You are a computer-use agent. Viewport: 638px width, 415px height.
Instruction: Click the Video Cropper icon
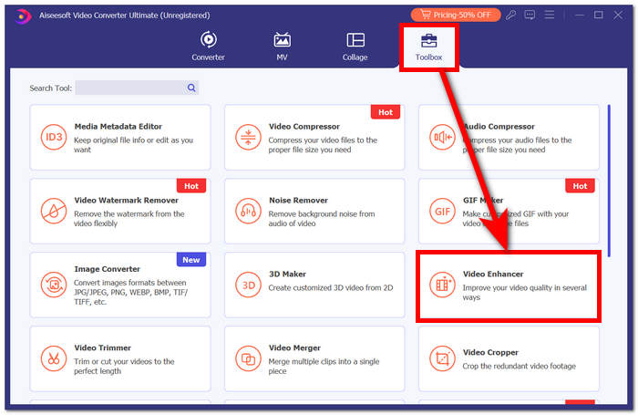click(x=442, y=358)
